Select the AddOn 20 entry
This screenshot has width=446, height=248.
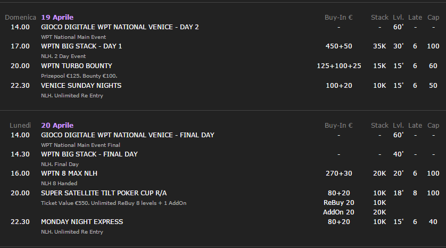tap(339, 212)
